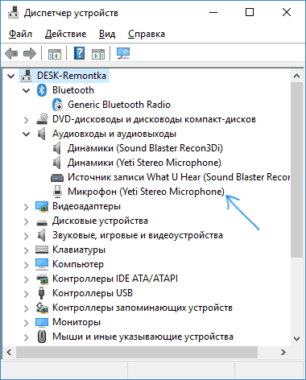This screenshot has height=380, width=306.
Task: Open the Help question-mark toolbar icon
Action: pyautogui.click(x=79, y=53)
